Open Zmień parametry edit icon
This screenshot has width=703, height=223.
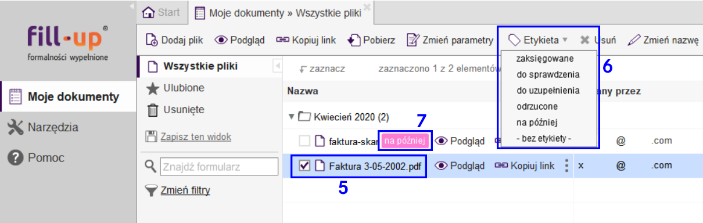pyautogui.click(x=413, y=40)
